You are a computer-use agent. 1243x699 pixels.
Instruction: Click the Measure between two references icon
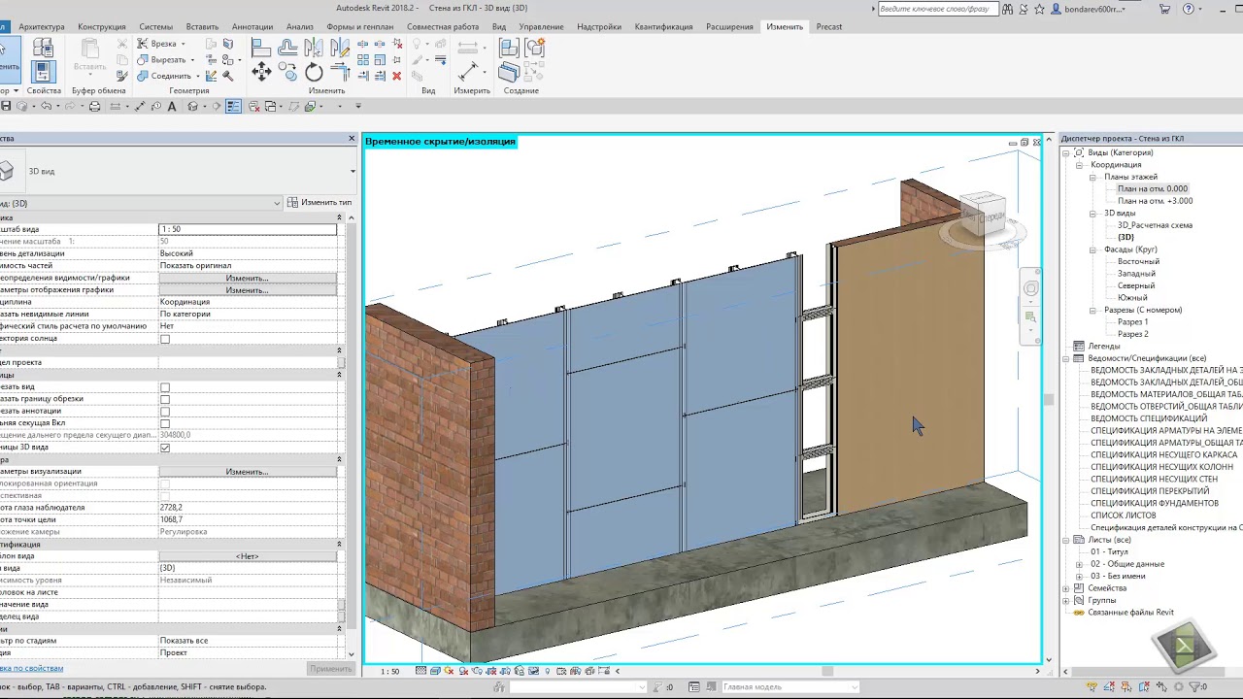coord(468,71)
